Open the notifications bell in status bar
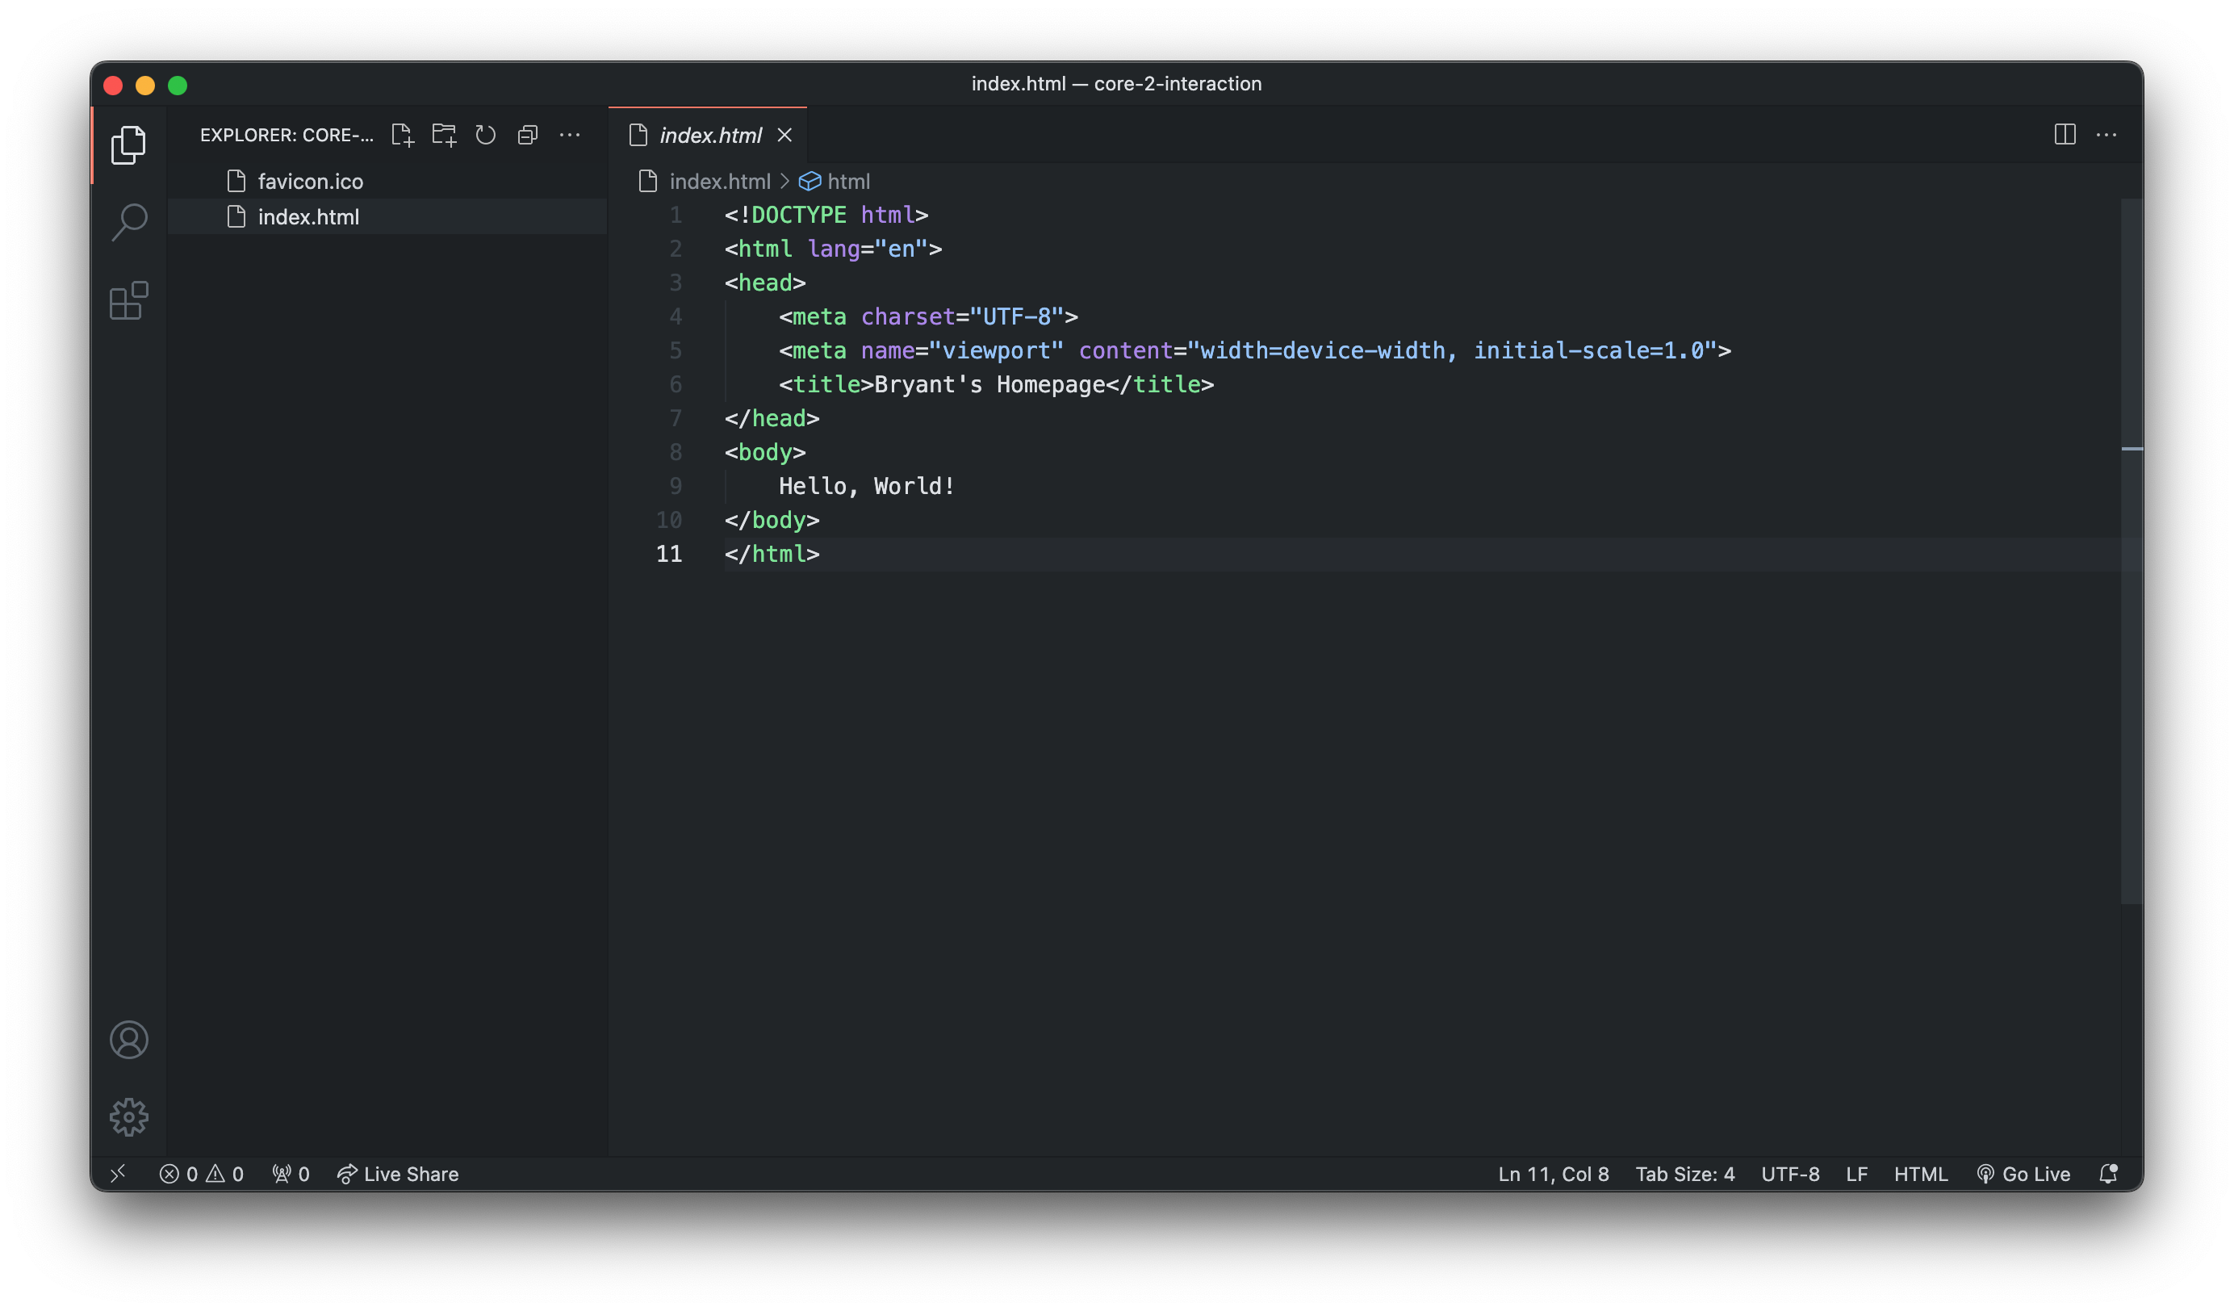 [x=2108, y=1174]
